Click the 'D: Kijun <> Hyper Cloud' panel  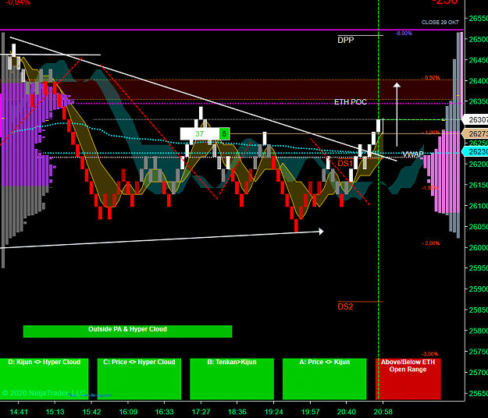click(x=44, y=379)
